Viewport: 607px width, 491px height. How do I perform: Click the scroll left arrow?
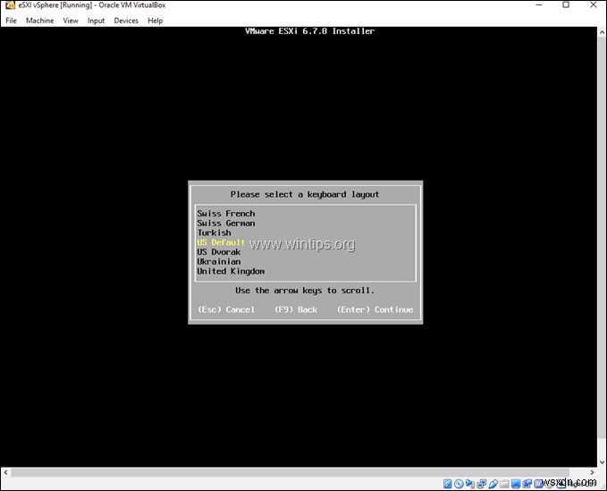(5, 472)
